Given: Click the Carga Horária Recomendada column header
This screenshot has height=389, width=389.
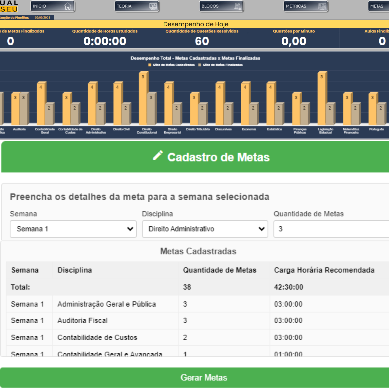Looking at the screenshot, I should (x=324, y=270).
